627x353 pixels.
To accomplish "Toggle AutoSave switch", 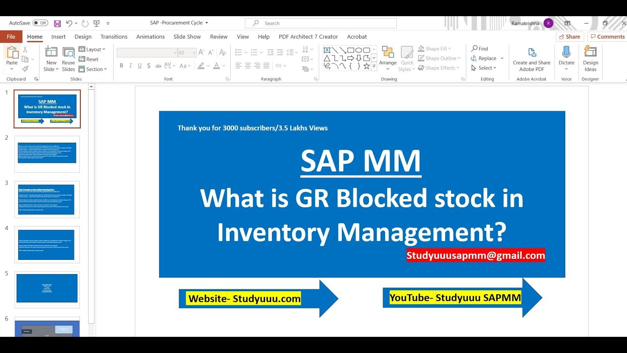I will tap(40, 23).
